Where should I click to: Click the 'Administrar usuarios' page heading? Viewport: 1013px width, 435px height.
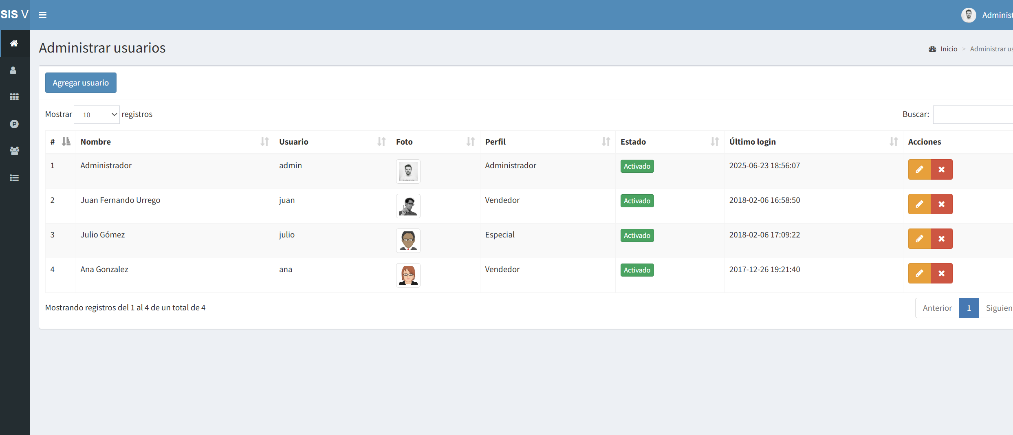coord(102,48)
